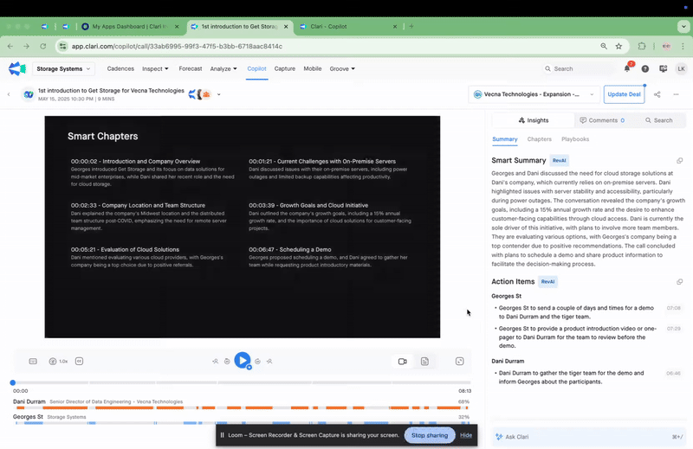
Task: Click Dani Durram's orange talk timeline
Action: [242, 407]
